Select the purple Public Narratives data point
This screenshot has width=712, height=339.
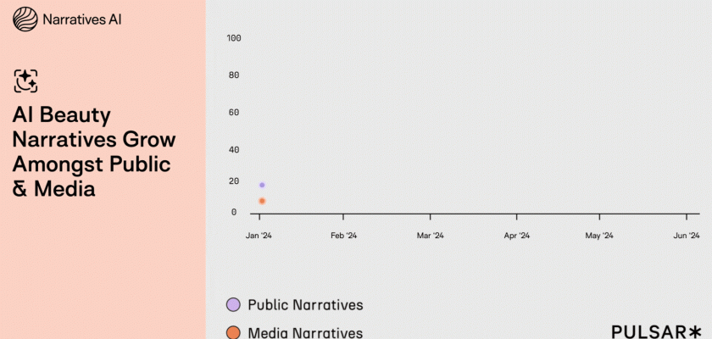click(262, 185)
